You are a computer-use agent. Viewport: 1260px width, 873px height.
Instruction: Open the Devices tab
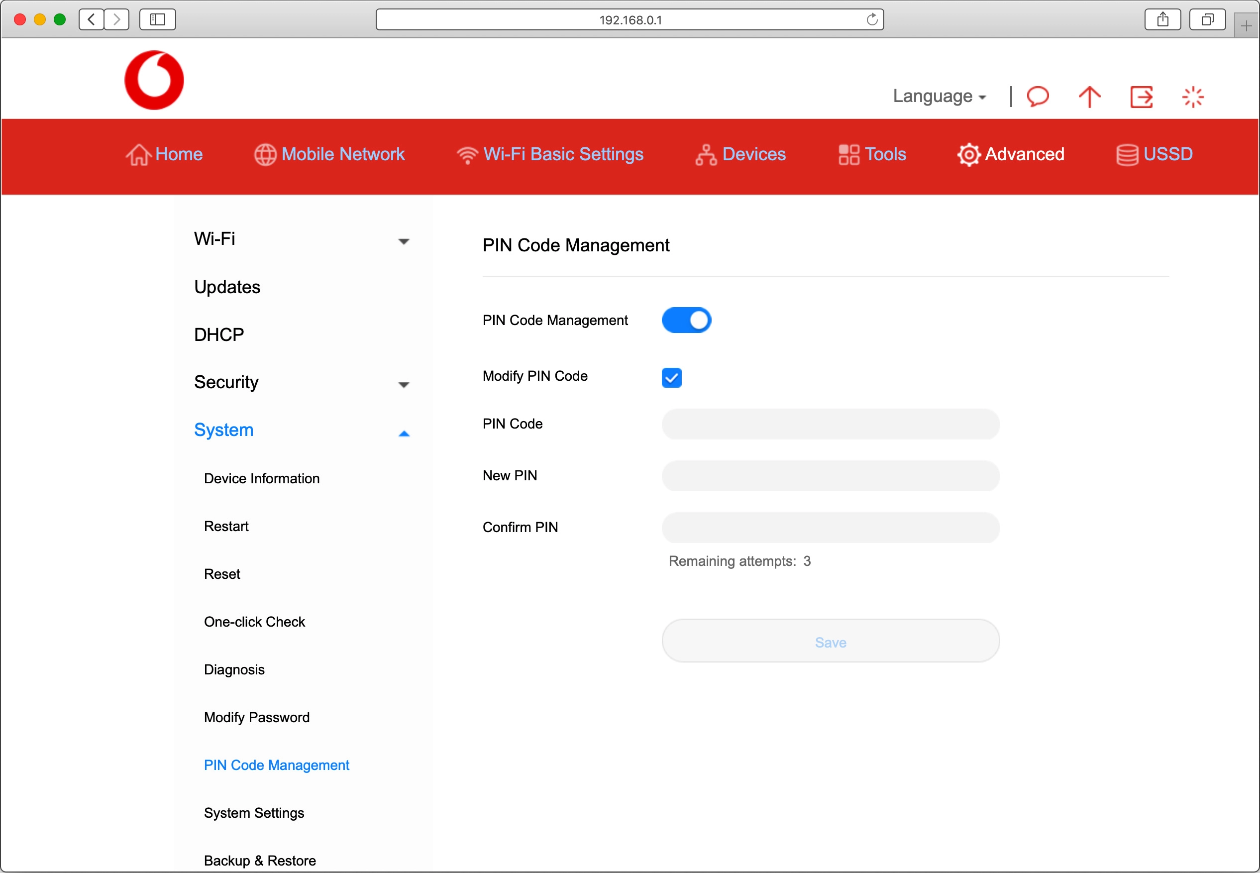740,154
